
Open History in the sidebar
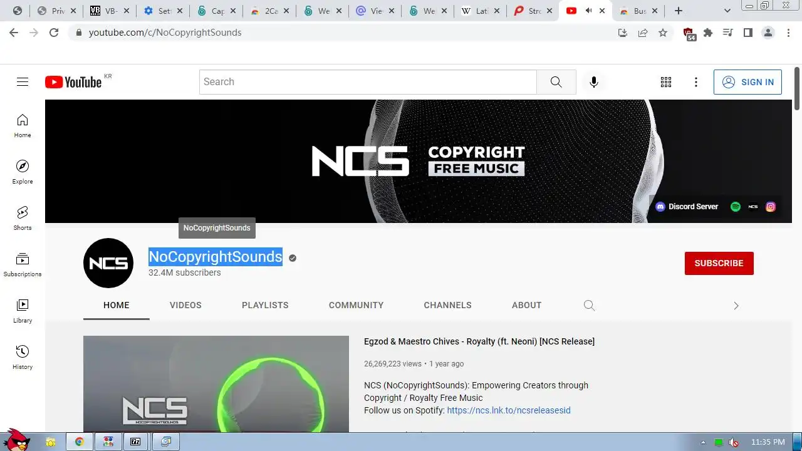(x=23, y=358)
